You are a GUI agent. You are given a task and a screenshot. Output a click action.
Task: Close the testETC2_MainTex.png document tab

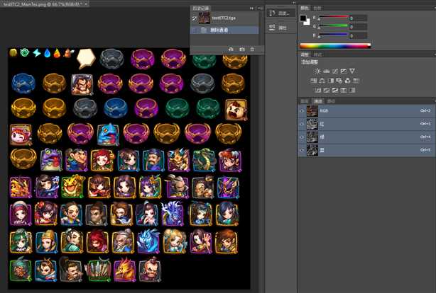coord(86,4)
